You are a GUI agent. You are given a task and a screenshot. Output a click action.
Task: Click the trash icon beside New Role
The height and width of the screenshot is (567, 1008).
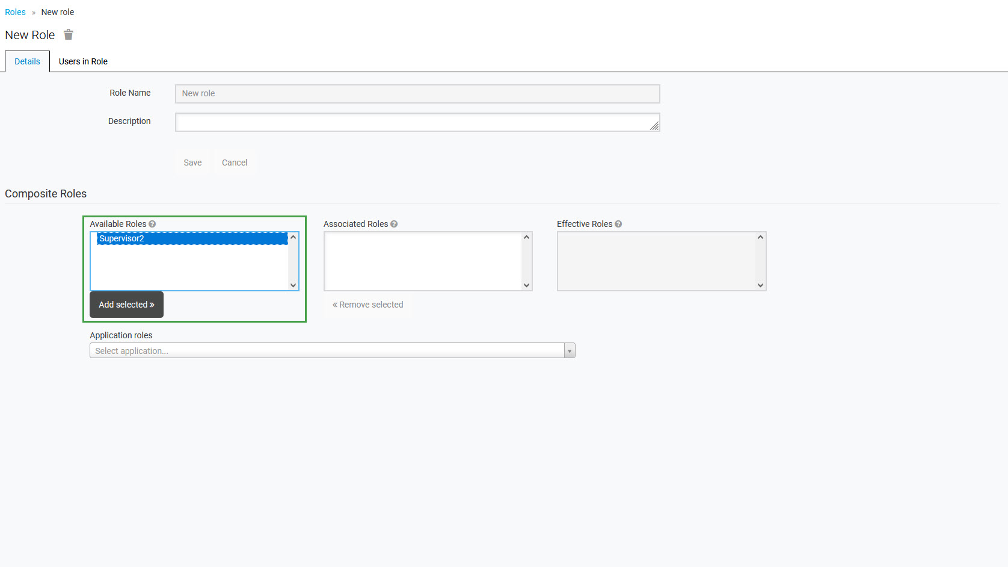coord(69,35)
